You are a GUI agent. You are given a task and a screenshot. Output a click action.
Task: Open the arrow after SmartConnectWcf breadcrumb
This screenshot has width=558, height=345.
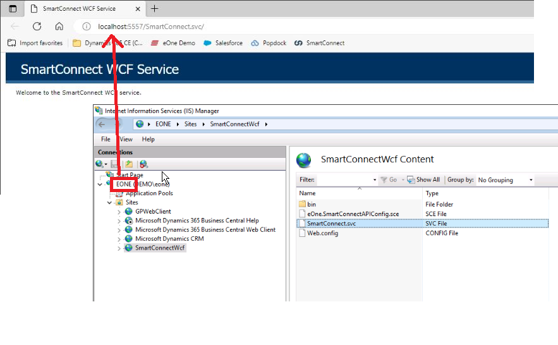tap(266, 124)
